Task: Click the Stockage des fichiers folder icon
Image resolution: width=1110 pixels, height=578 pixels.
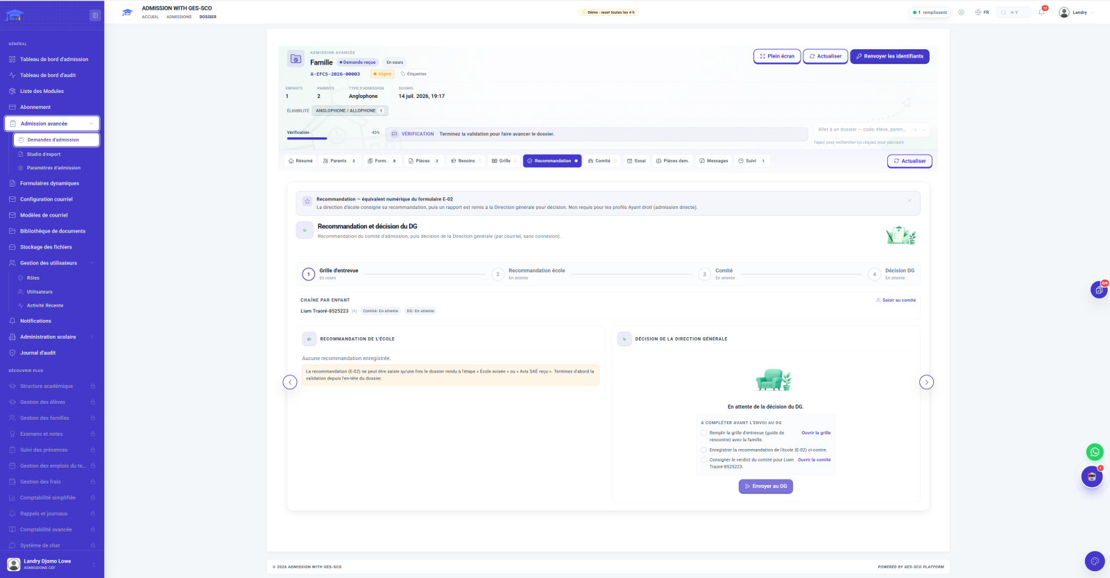Action: pos(12,247)
